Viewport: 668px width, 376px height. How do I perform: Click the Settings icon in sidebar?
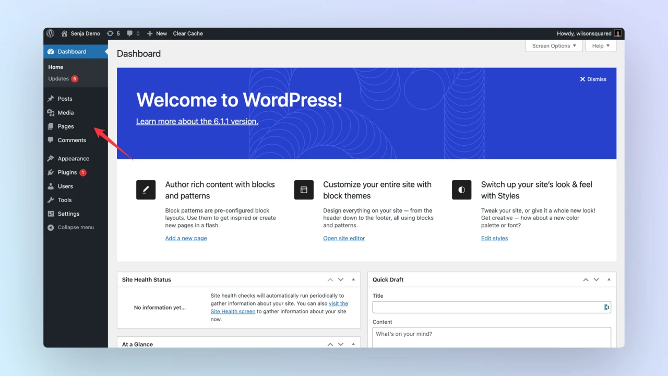pyautogui.click(x=51, y=214)
